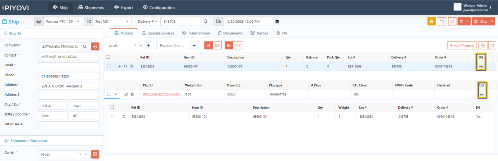Click the history clock icon button

(x=442, y=22)
